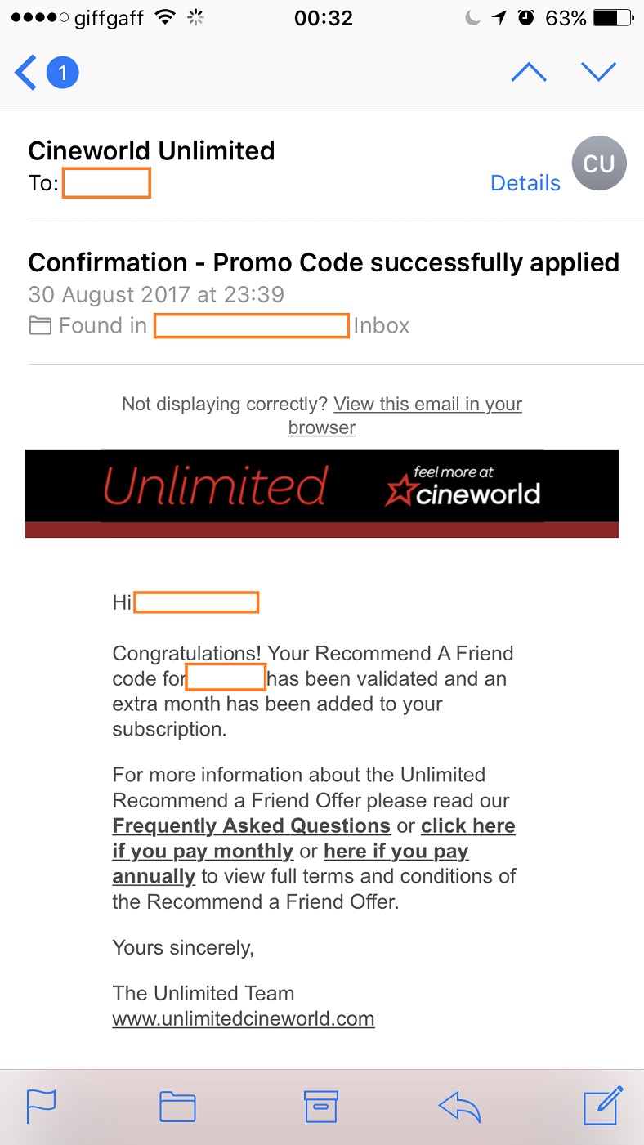This screenshot has height=1145, width=644.
Task: Navigate to the previous email with up chevron
Action: (x=529, y=71)
